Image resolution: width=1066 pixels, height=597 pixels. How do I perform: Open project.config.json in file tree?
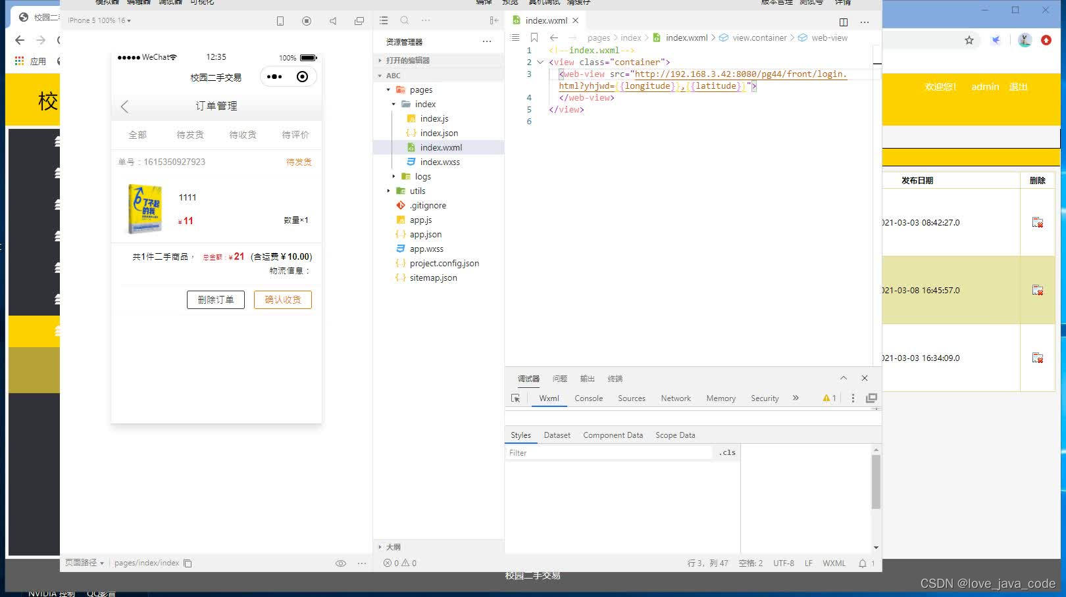444,264
